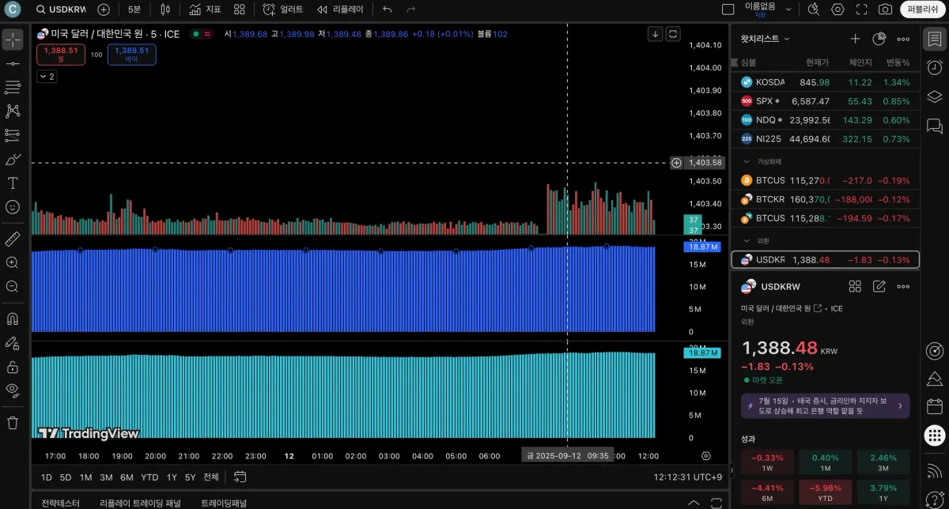949x509 pixels.
Task: Open the indicator templates grid icon
Action: [x=240, y=9]
